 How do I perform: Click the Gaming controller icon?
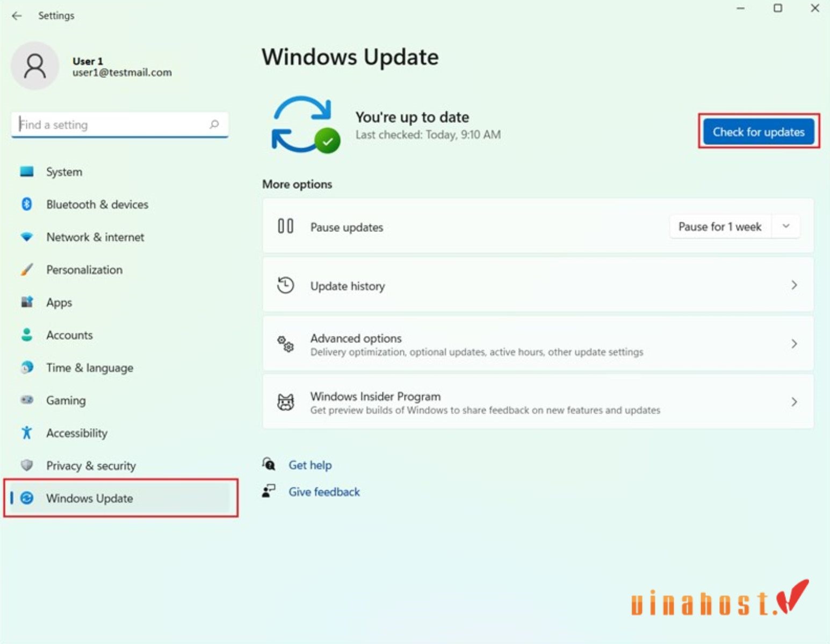click(27, 400)
